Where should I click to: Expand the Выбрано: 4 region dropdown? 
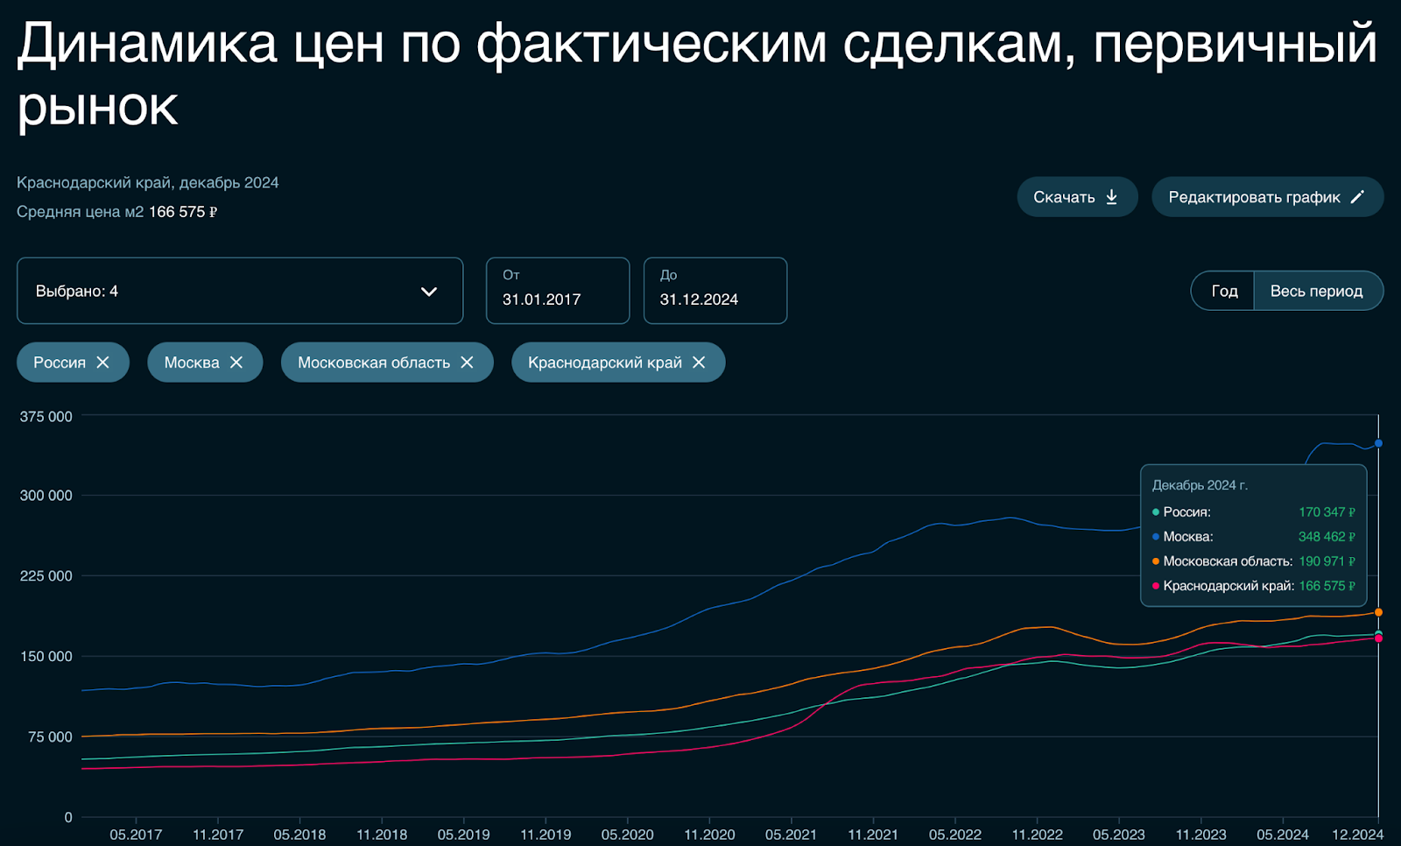pos(240,291)
